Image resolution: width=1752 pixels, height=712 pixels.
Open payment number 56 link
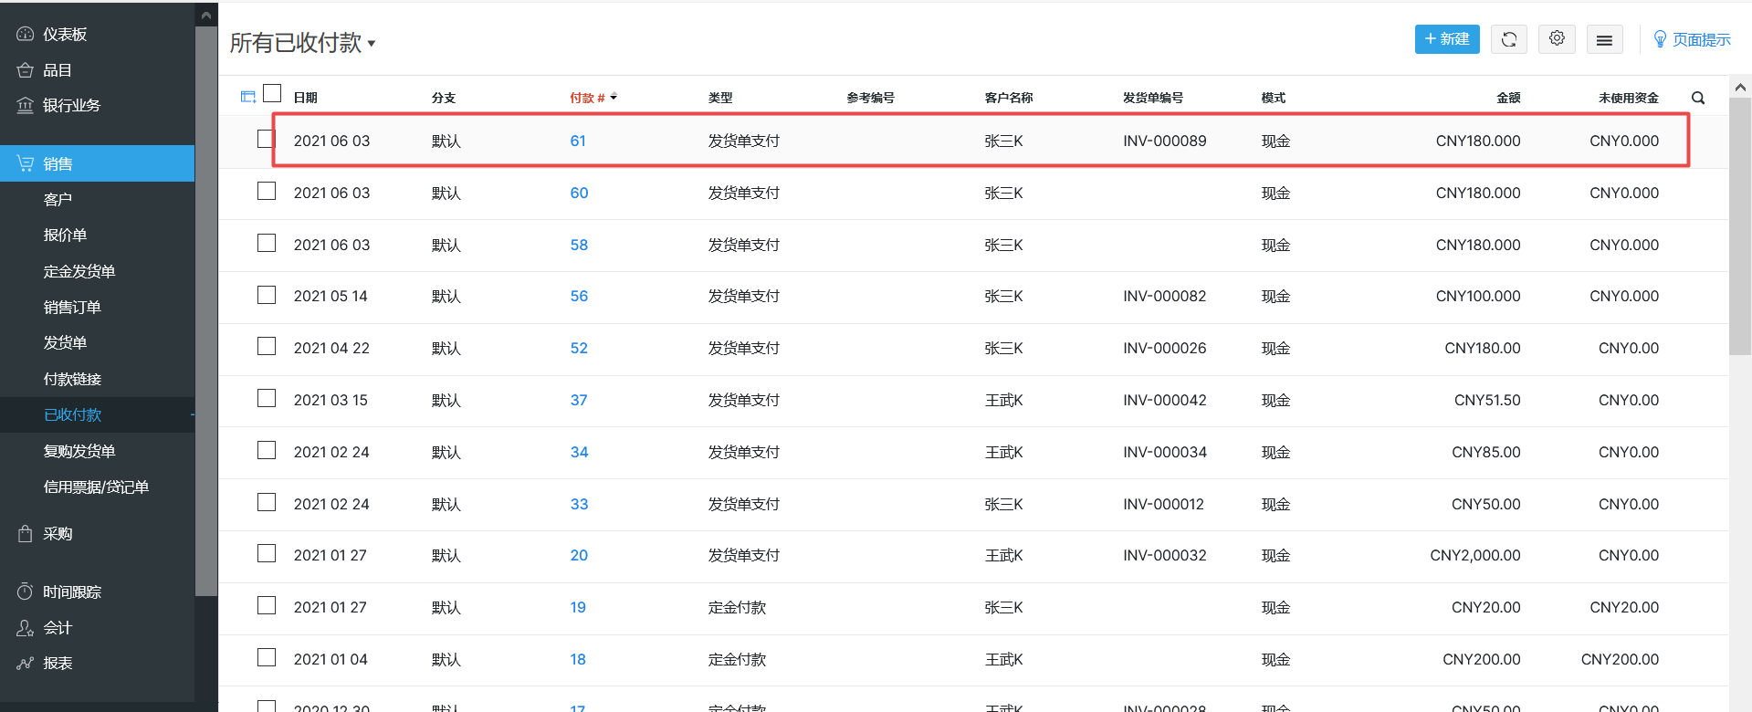click(579, 296)
